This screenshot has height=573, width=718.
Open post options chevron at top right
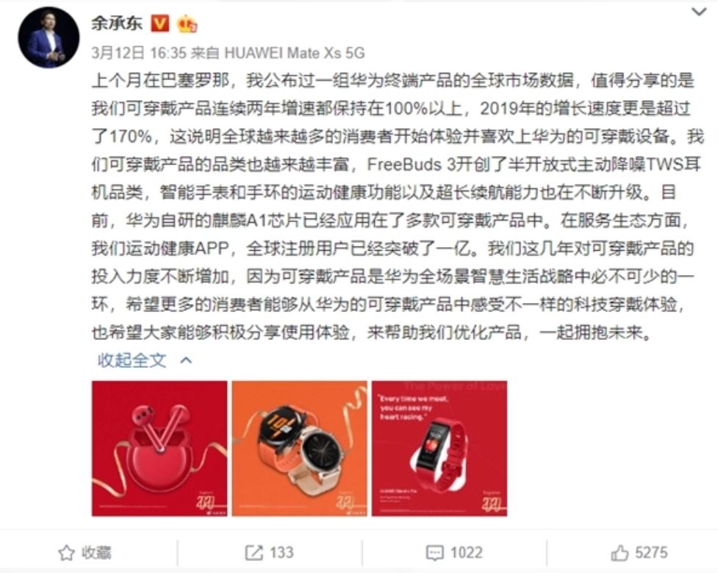[699, 12]
